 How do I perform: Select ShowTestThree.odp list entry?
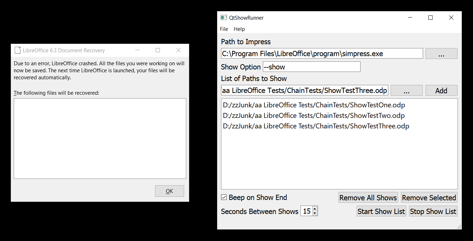[316, 126]
